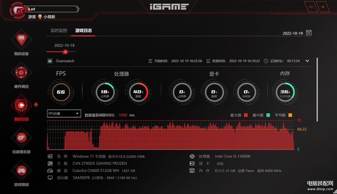Click the FPS 66 gauge

pos(61,92)
